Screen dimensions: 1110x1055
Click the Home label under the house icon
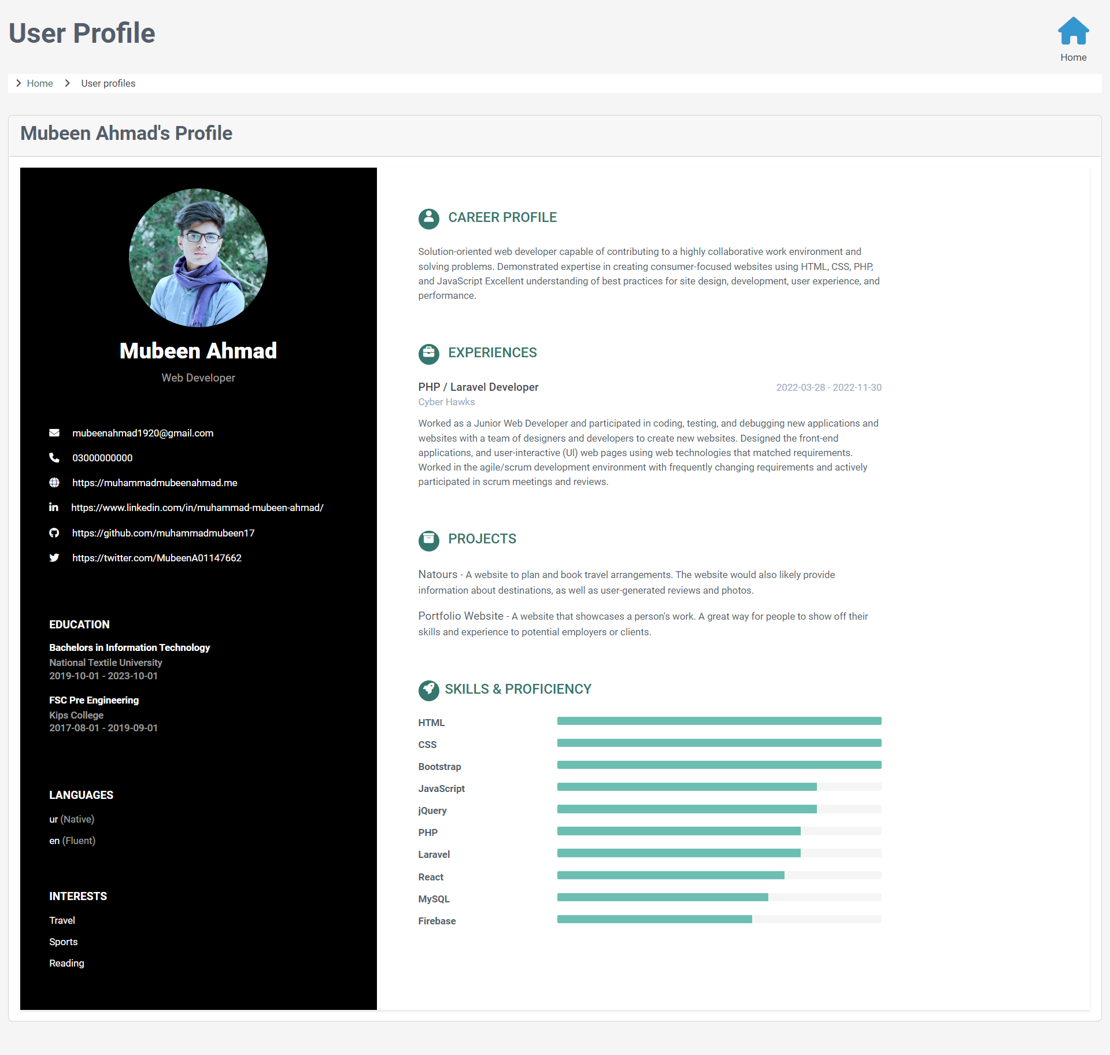1073,57
